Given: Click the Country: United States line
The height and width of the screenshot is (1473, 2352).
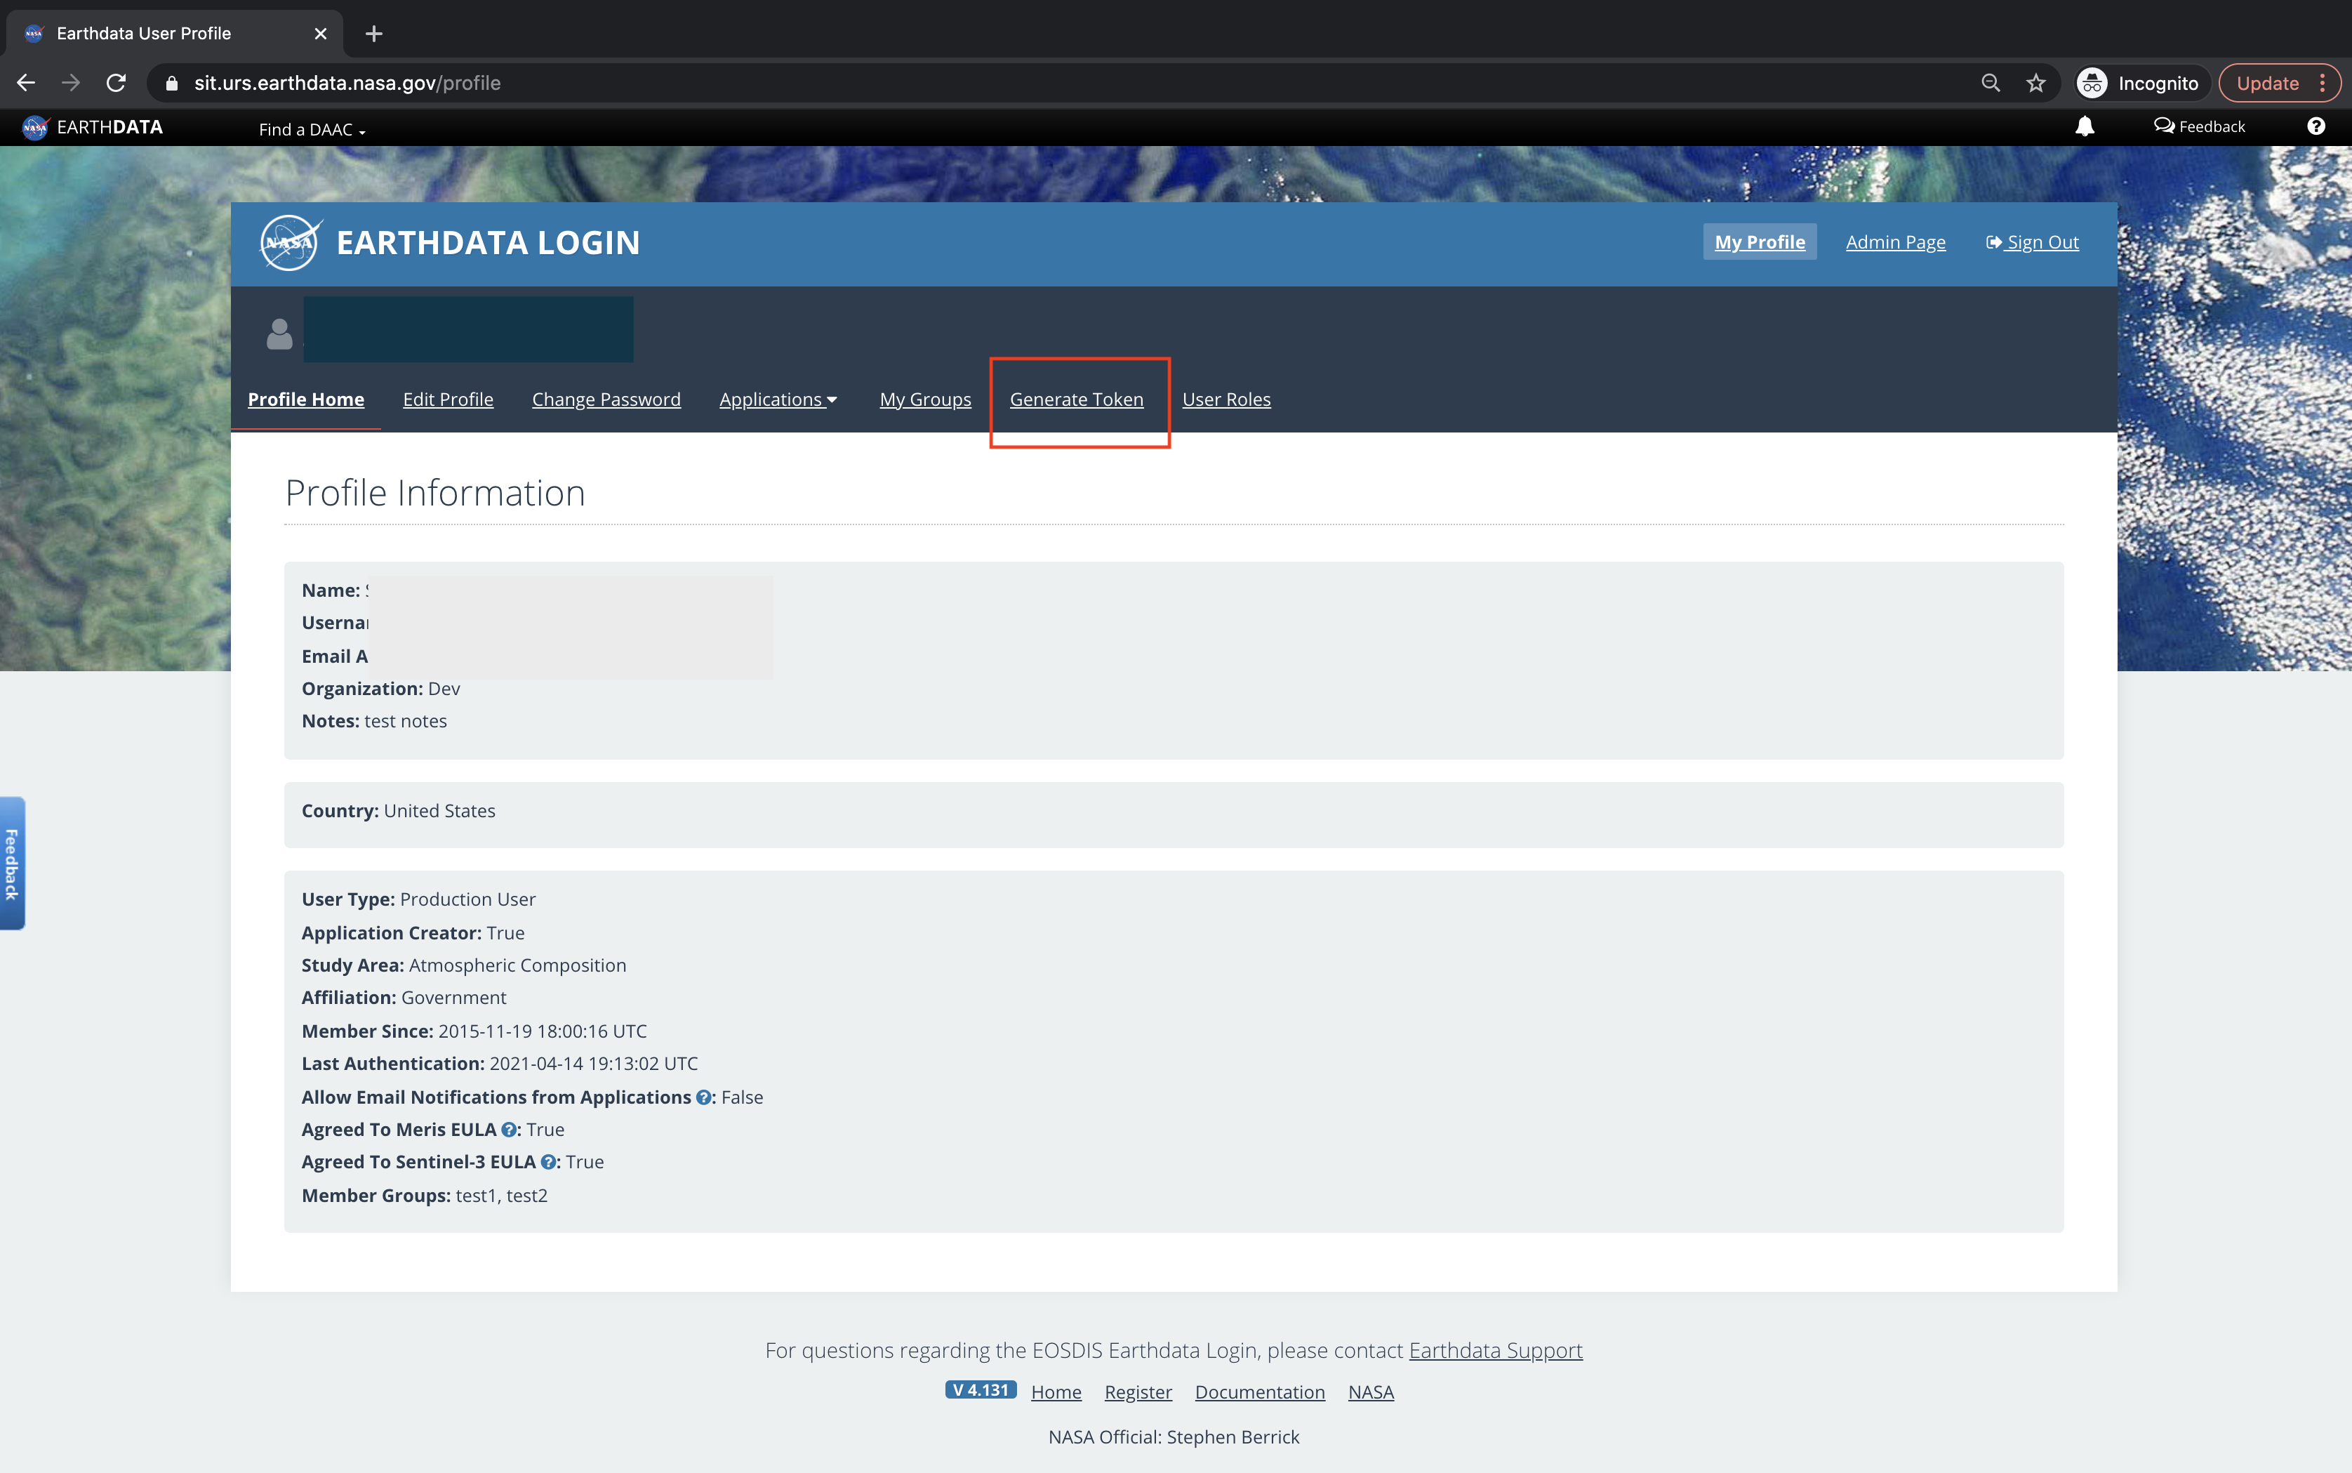Looking at the screenshot, I should click(399, 810).
